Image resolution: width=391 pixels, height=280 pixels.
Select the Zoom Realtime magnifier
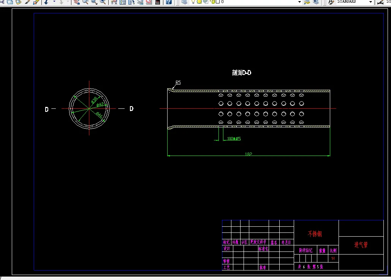[85, 2]
